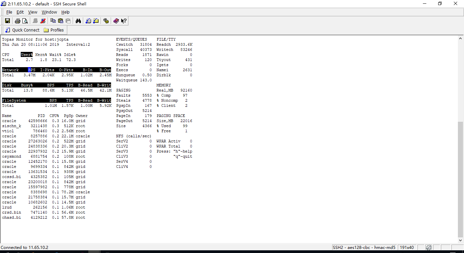Open New File Transfer Window icon
This screenshot has width=464, height=253.
(x=96, y=21)
